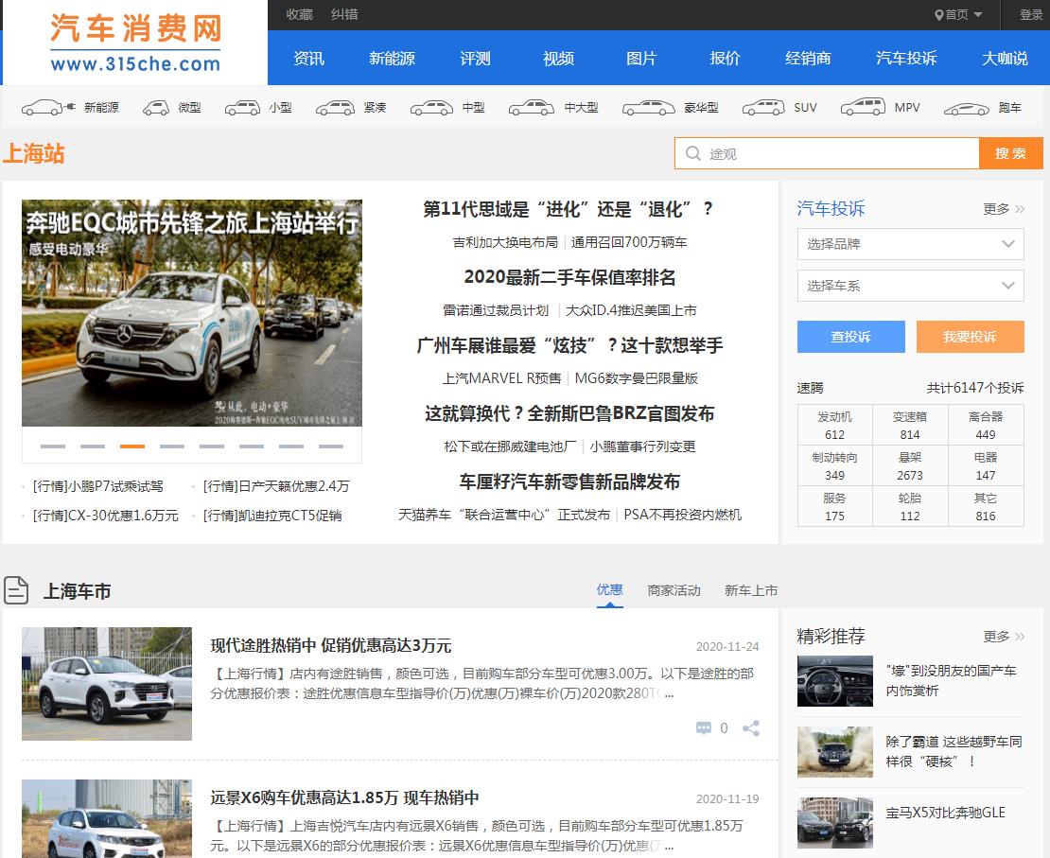The image size is (1050, 858).
Task: Open the 吉利加大换电布局 link
Action: pos(505,242)
